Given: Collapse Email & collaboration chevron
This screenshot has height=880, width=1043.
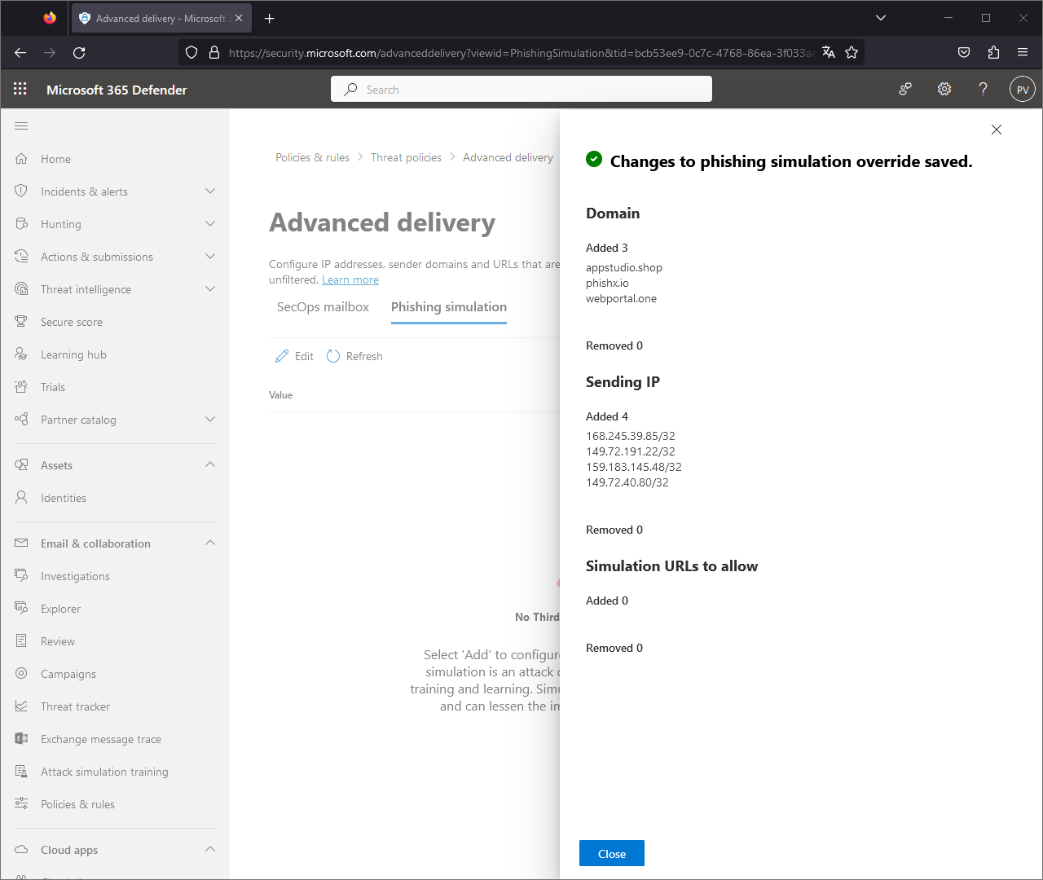Looking at the screenshot, I should [210, 543].
